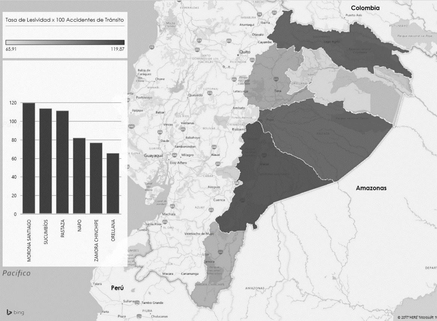Select the Sucumbíos bar in chart

point(45,161)
